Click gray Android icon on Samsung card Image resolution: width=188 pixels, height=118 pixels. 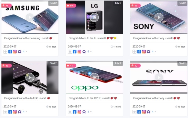click(5, 52)
